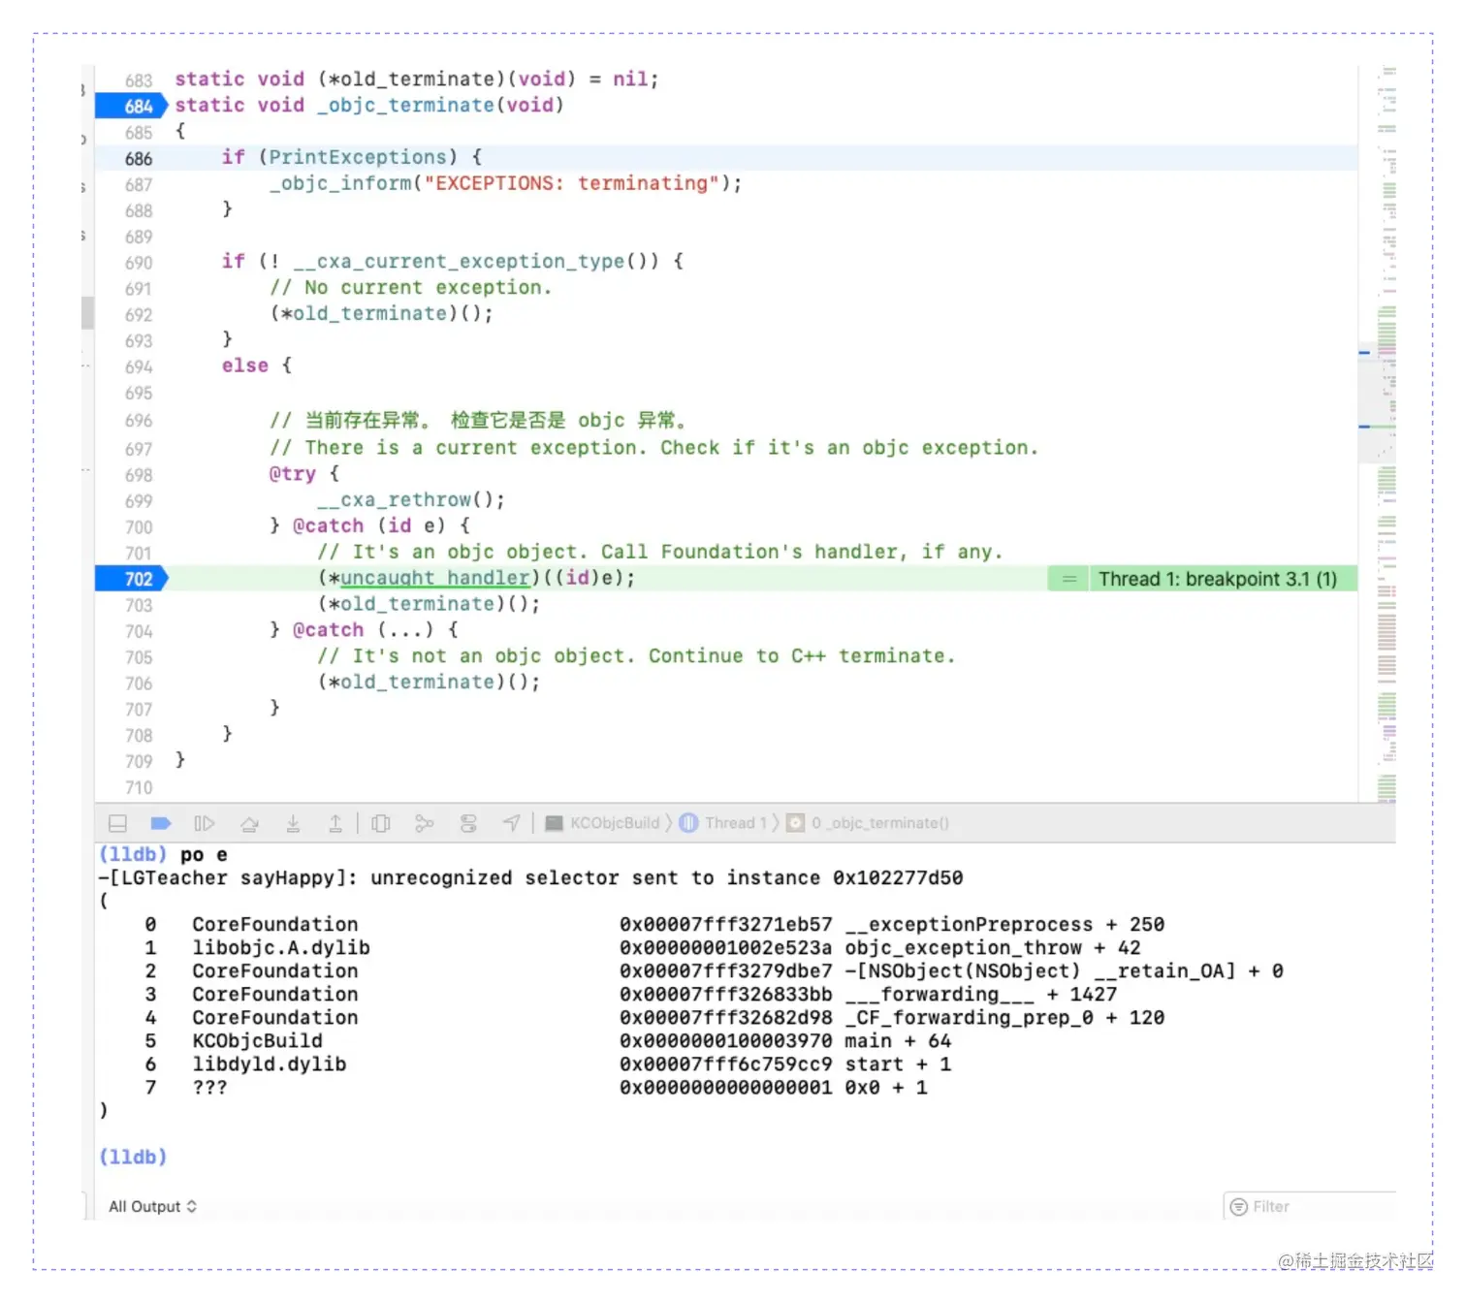
Task: Click "_CF_forwarding_prep_0 + 120" in the backtrace
Action: [1004, 1017]
